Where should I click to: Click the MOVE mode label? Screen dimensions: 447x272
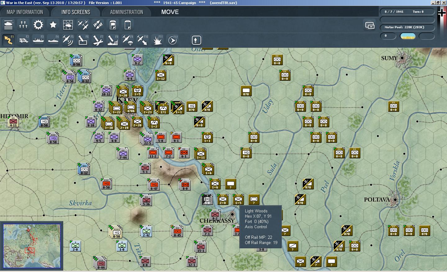(x=170, y=12)
